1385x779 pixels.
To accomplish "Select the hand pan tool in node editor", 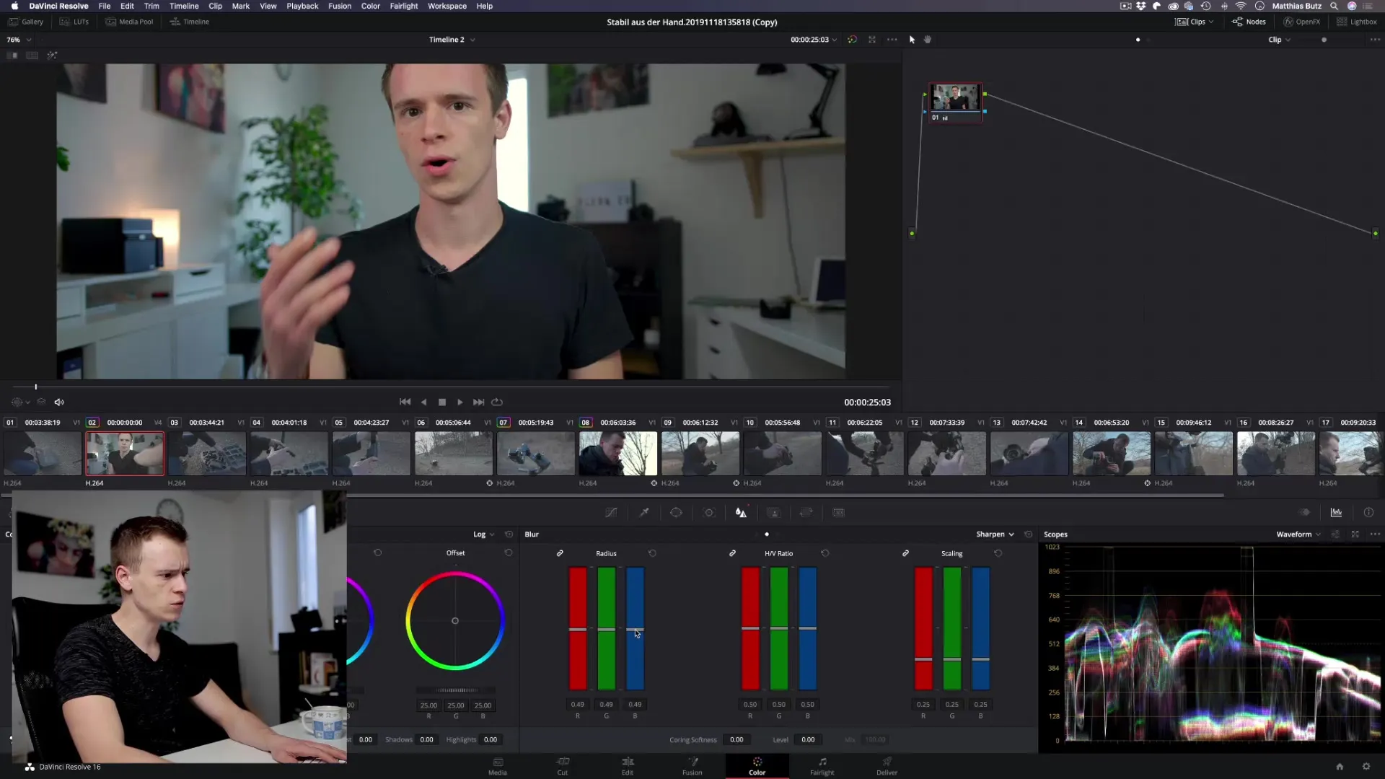I will [928, 40].
